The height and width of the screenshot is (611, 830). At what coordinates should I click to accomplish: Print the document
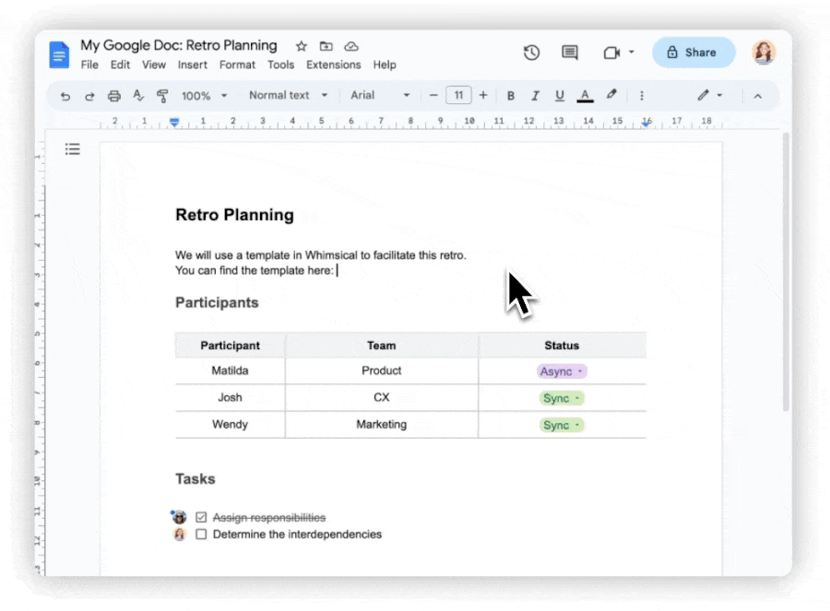[x=113, y=96]
